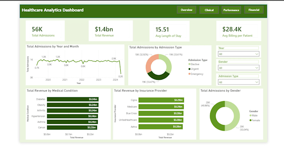Open the Financial tab
Viewport: 284px width, 157px height.
(254, 10)
